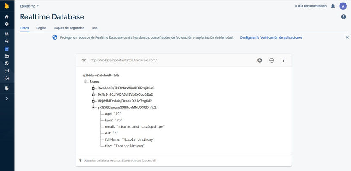Screen dimensions: 351x171
Task: Switch to the Datos tab
Action: pyautogui.click(x=24, y=28)
